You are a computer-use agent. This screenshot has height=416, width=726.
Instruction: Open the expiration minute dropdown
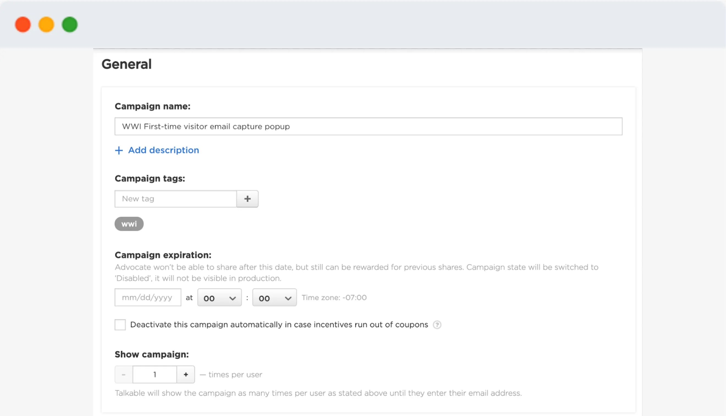click(274, 298)
